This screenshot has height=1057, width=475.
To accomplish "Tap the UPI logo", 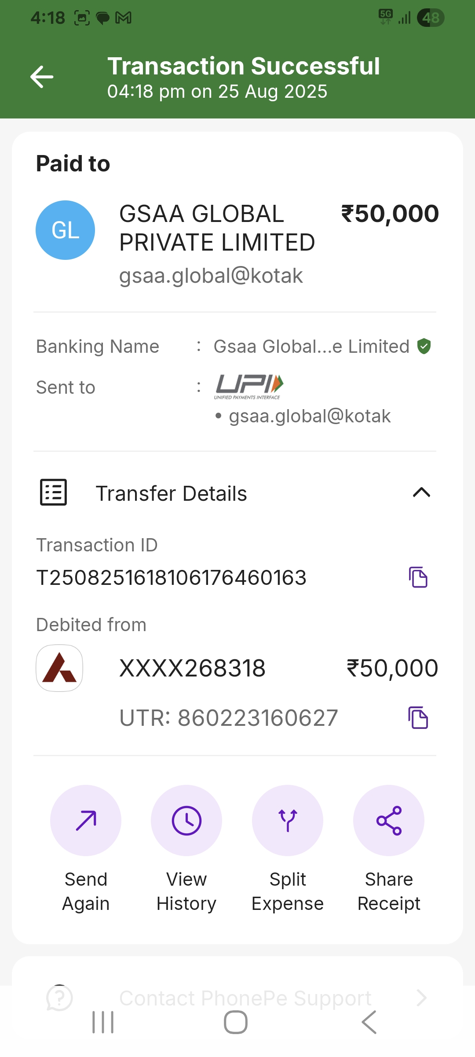I will (249, 386).
